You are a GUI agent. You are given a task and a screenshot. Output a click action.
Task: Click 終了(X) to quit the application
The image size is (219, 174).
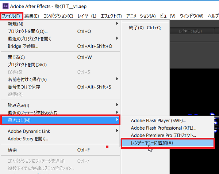[144, 28]
